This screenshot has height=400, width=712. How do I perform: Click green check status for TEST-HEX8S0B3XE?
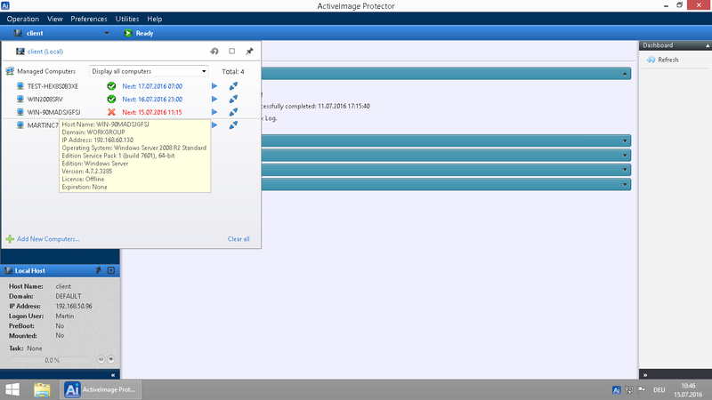point(111,85)
